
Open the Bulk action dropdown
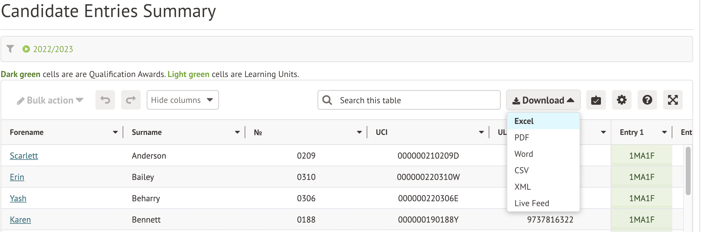(50, 100)
